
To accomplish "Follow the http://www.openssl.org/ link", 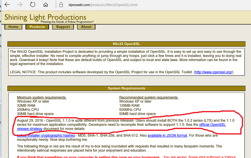I will point(213,72).
